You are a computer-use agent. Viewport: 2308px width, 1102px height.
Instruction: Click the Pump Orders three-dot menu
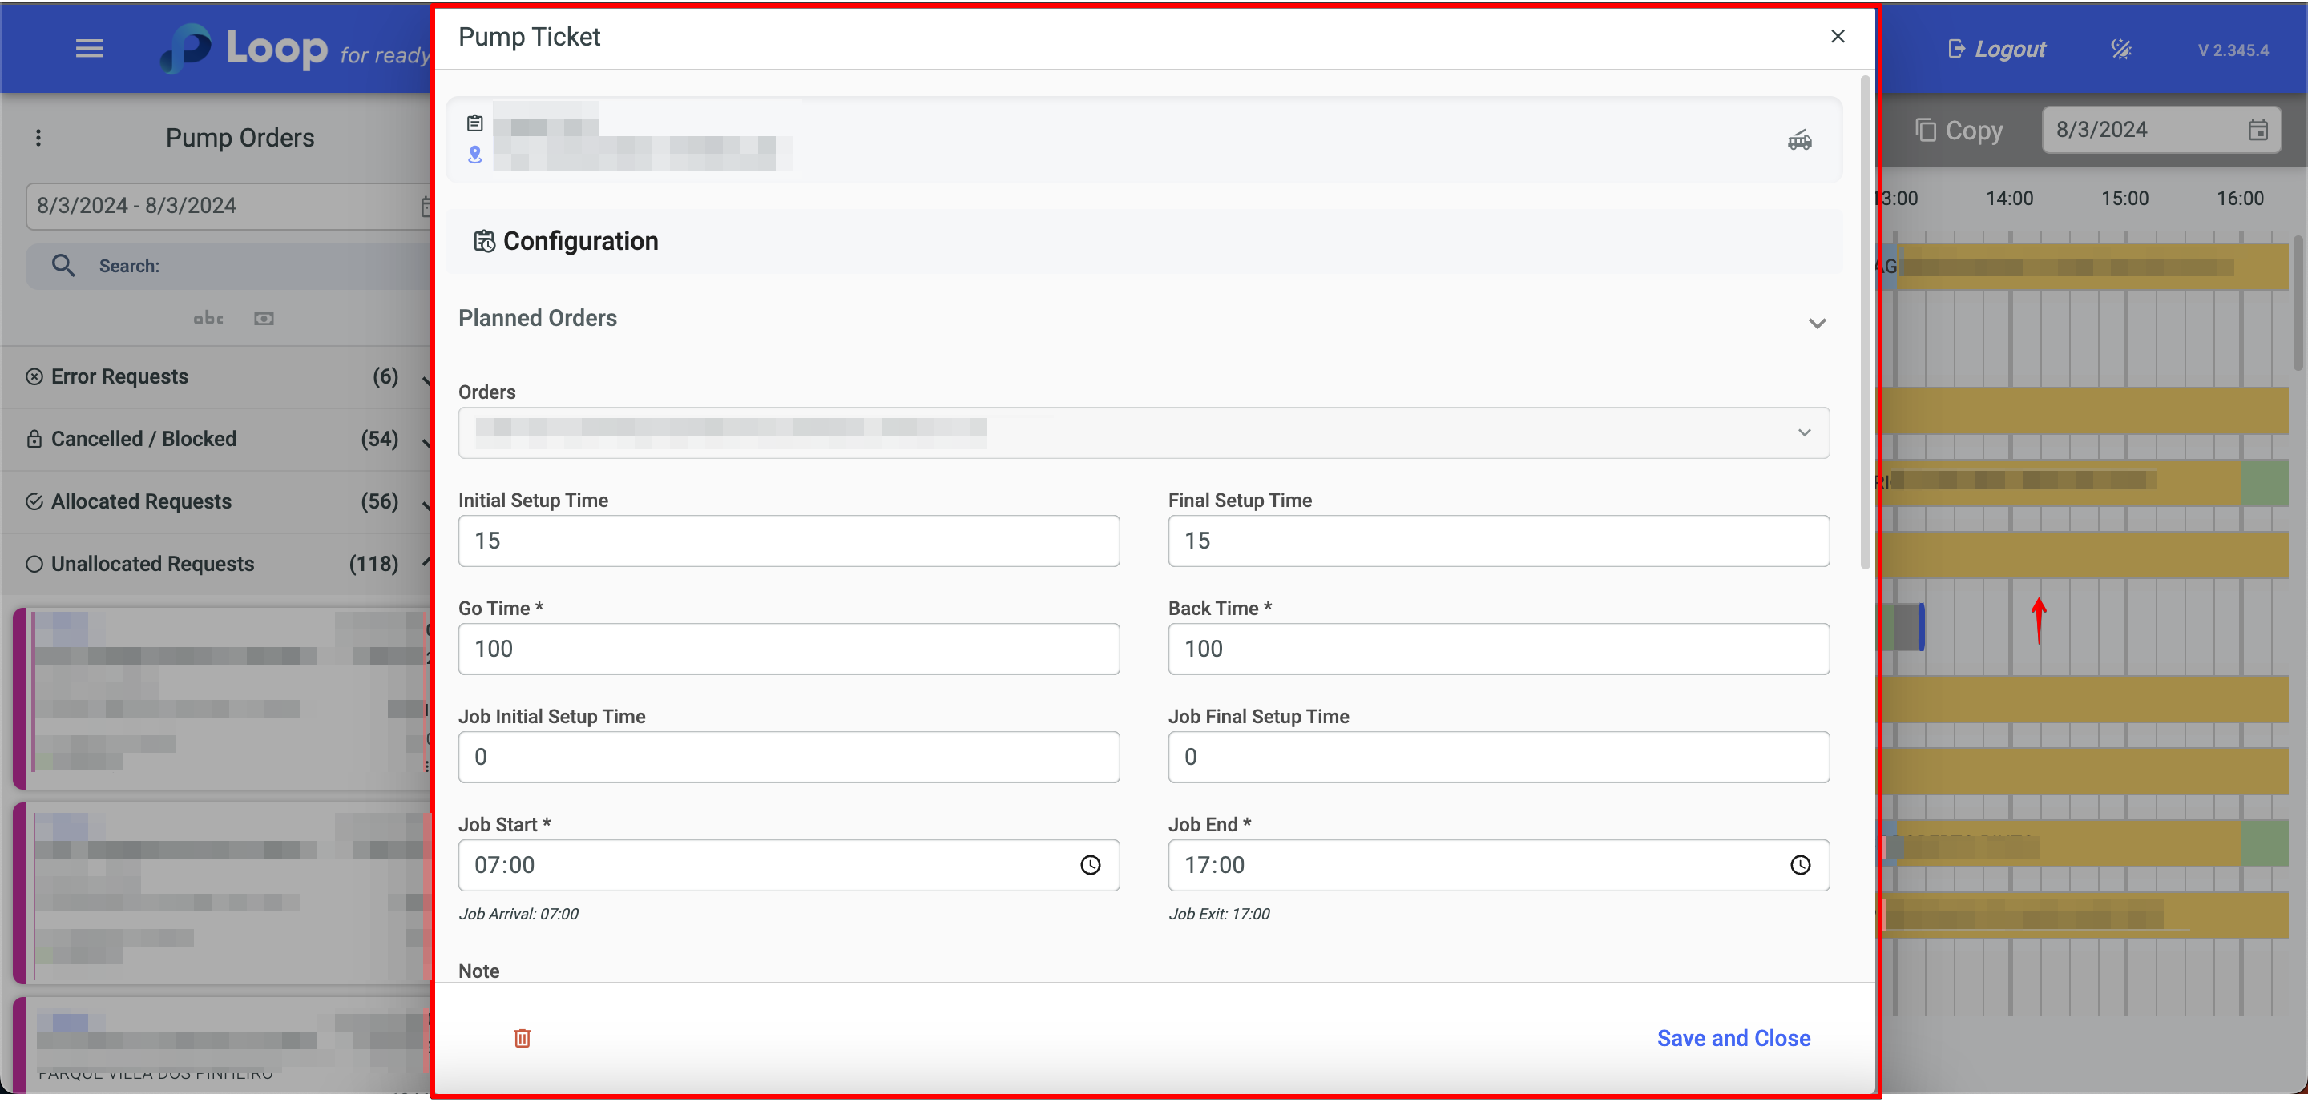coord(38,138)
